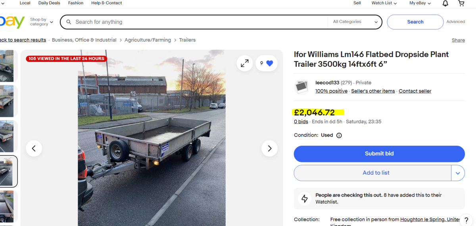The image size is (476, 226).
Task: Go back to the previous trailer photo
Action: (x=34, y=149)
